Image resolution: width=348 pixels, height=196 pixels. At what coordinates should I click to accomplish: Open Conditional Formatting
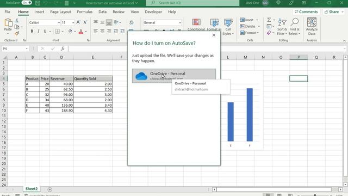tap(196, 24)
